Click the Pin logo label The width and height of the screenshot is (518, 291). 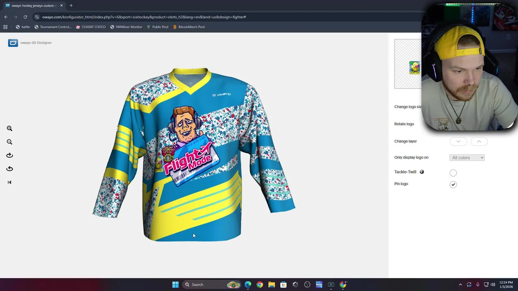click(401, 184)
